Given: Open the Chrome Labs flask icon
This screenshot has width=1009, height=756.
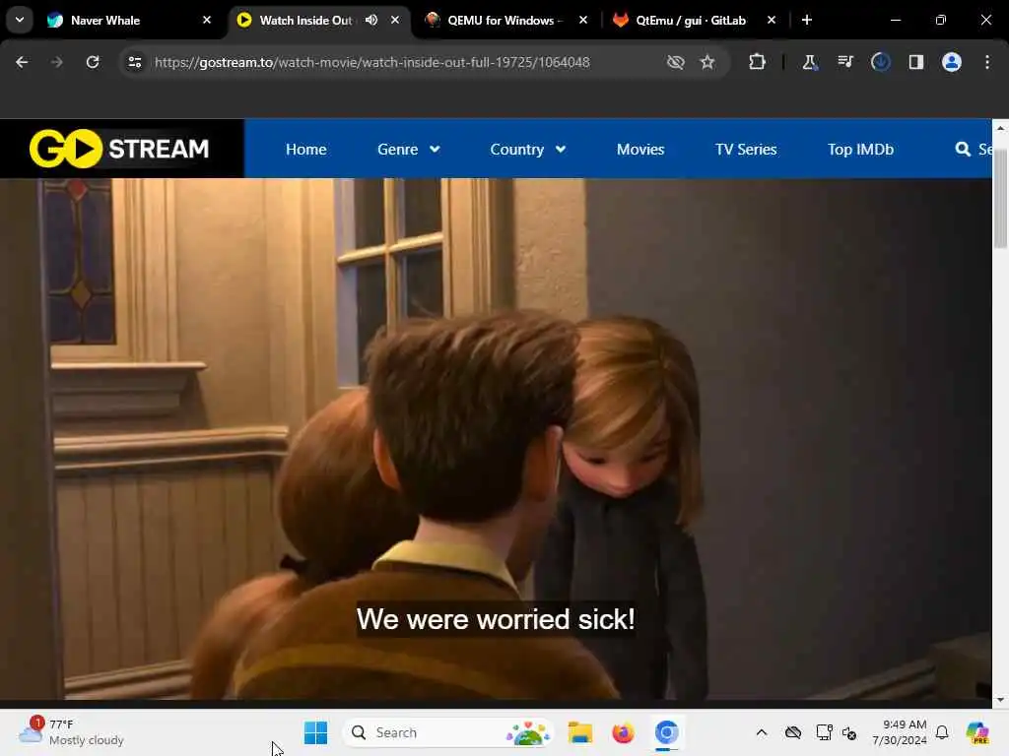Looking at the screenshot, I should pos(810,62).
